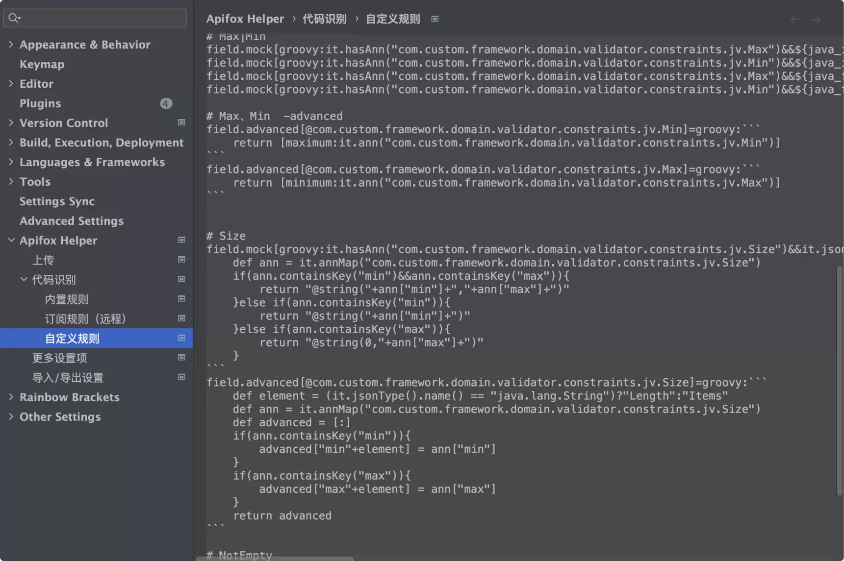This screenshot has height=561, width=844.
Task: Click the vertical scrollbar of rules editor
Action: [839, 381]
